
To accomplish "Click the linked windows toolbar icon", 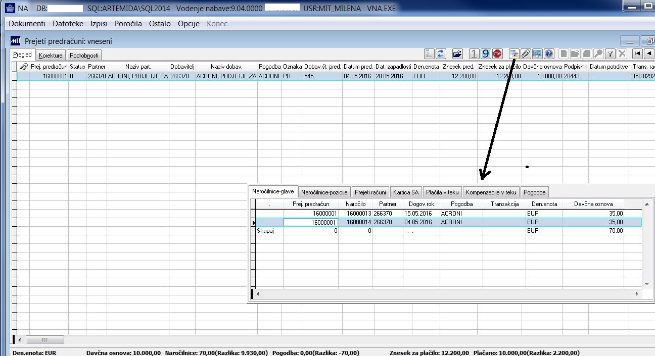I will tap(514, 54).
